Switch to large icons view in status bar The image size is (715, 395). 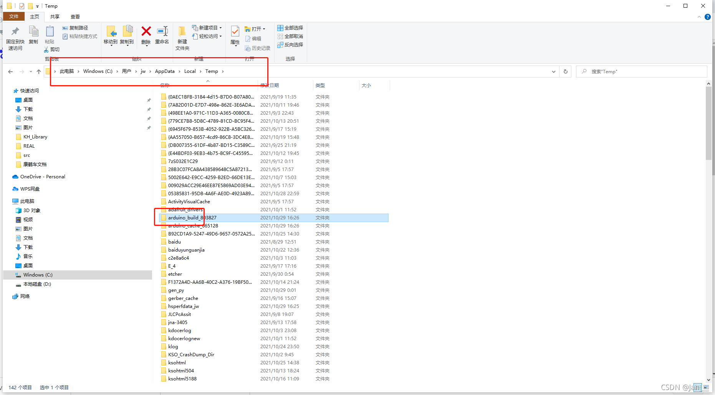tap(706, 387)
